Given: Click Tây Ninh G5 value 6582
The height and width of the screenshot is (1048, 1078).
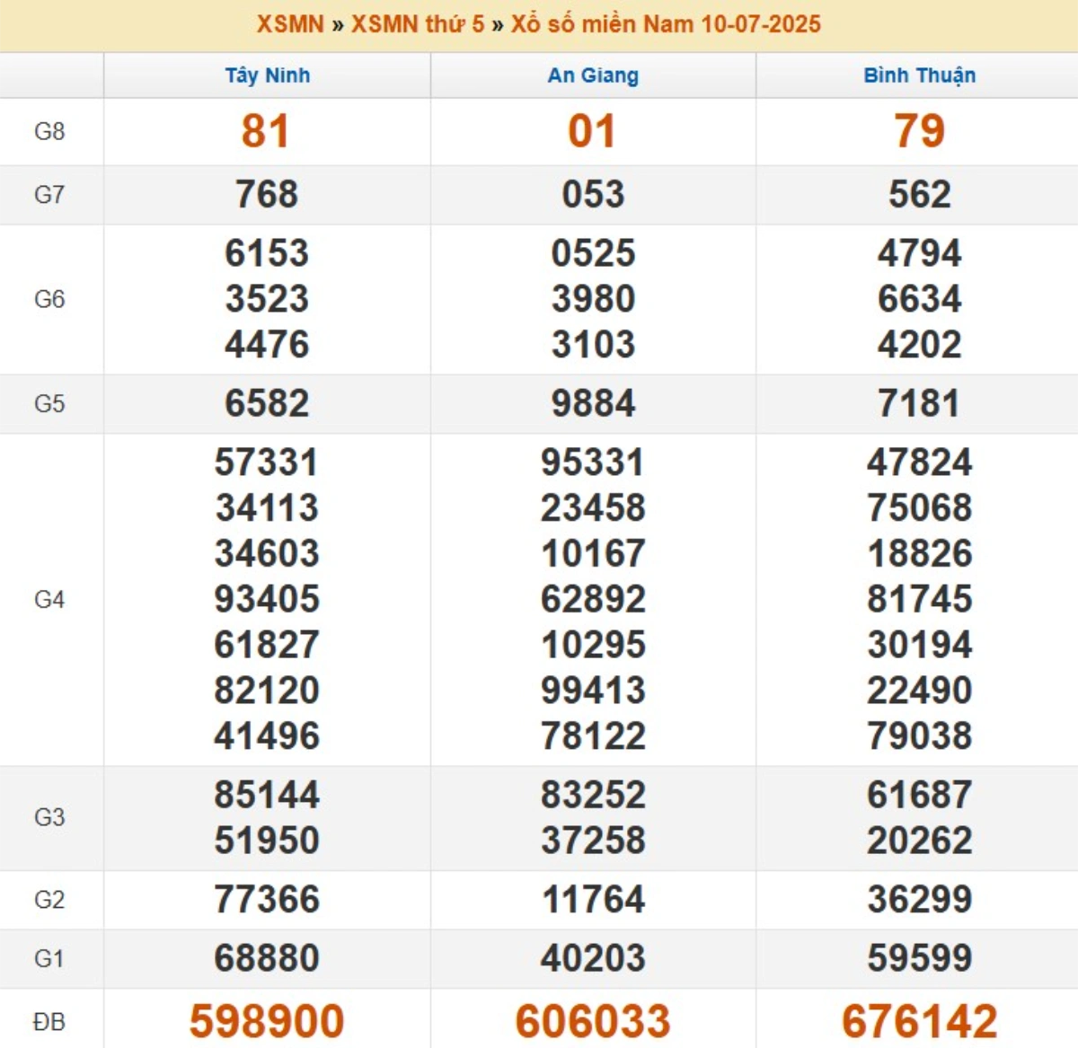Looking at the screenshot, I should point(267,403).
